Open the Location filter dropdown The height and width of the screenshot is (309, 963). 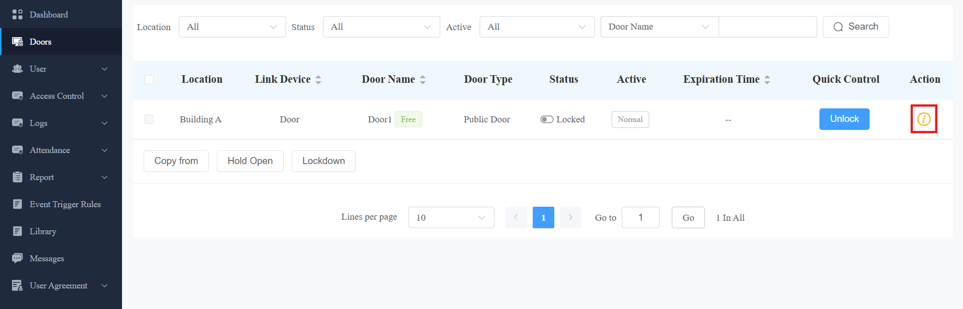click(x=232, y=27)
